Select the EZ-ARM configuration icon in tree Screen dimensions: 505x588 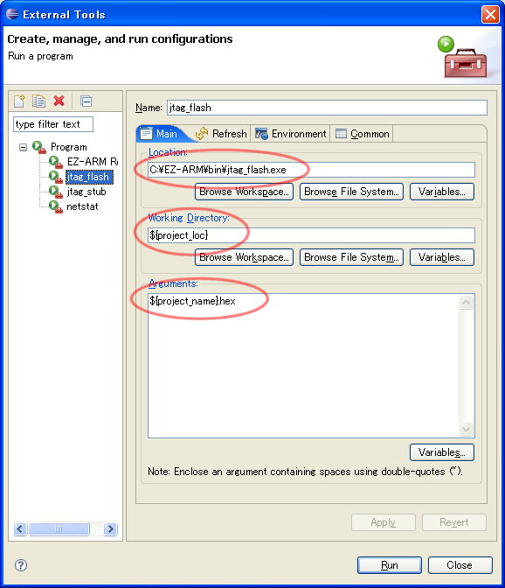[56, 162]
